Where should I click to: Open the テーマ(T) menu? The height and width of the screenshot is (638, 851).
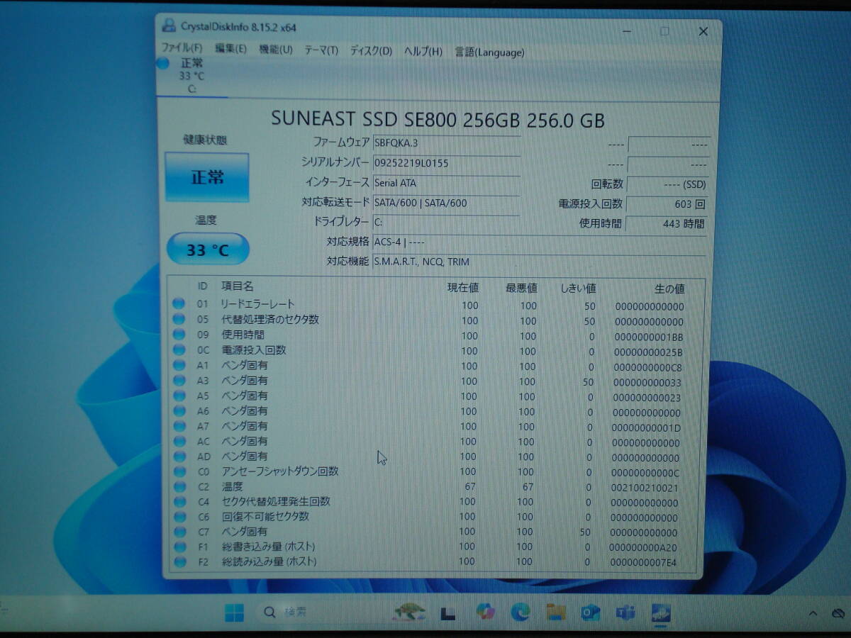pos(321,51)
